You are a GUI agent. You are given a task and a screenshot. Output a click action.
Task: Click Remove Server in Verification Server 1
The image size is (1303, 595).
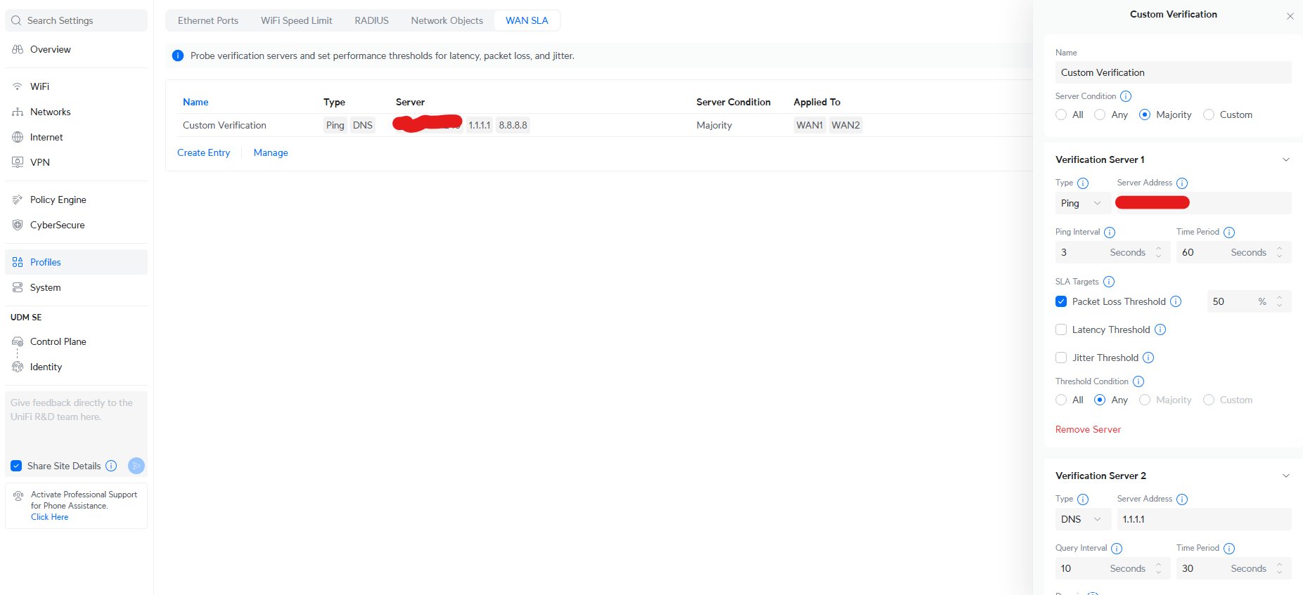(x=1088, y=429)
